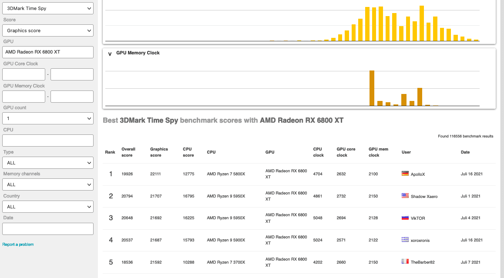Click overall score 20794 in rank 2 row

click(x=127, y=196)
